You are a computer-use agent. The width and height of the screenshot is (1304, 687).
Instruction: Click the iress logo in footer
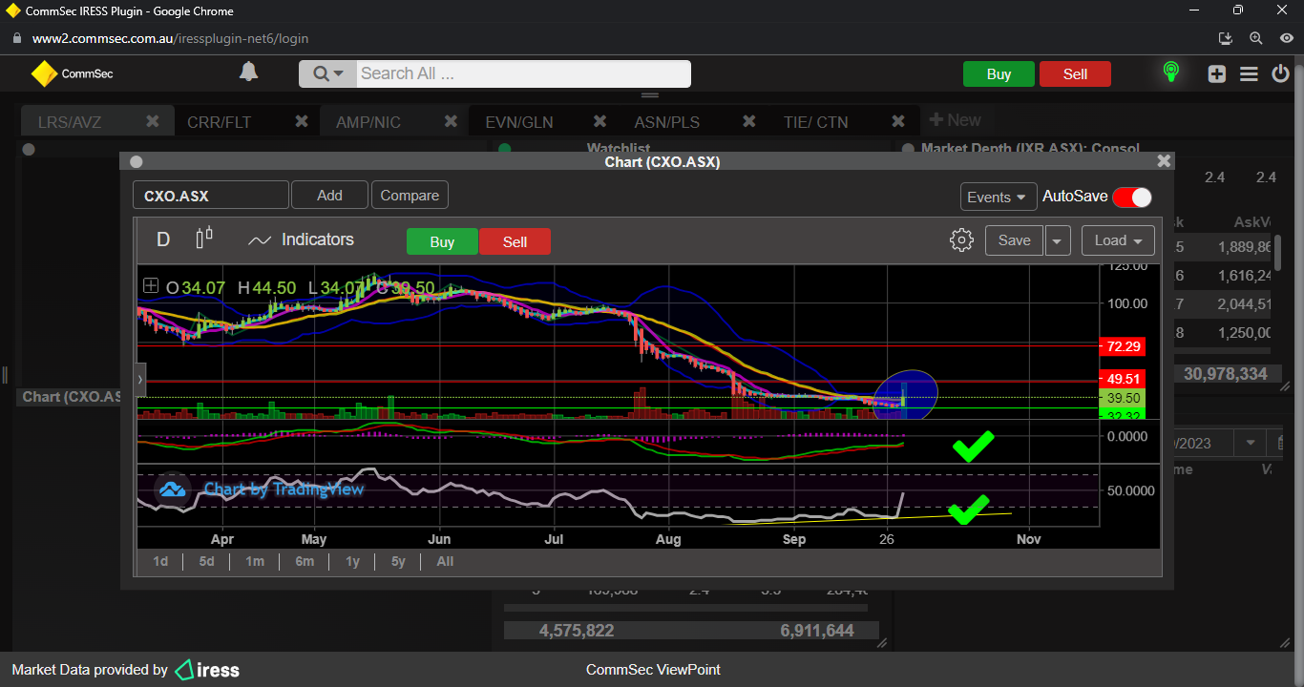207,670
